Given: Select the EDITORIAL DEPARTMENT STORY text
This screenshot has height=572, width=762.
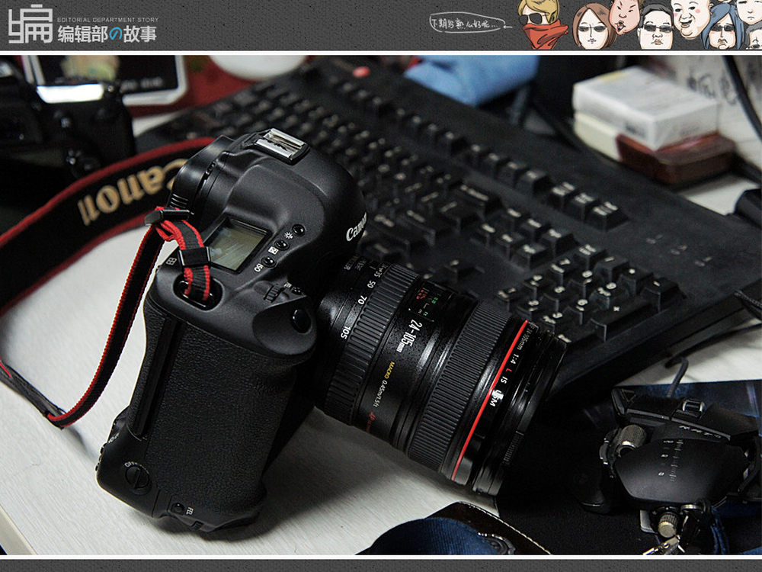Looking at the screenshot, I should pos(107,20).
